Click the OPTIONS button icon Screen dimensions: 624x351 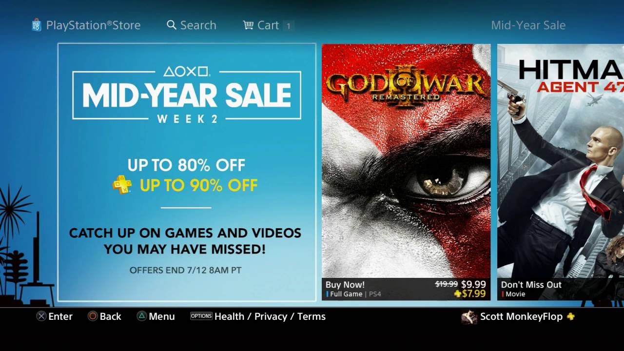click(x=201, y=316)
